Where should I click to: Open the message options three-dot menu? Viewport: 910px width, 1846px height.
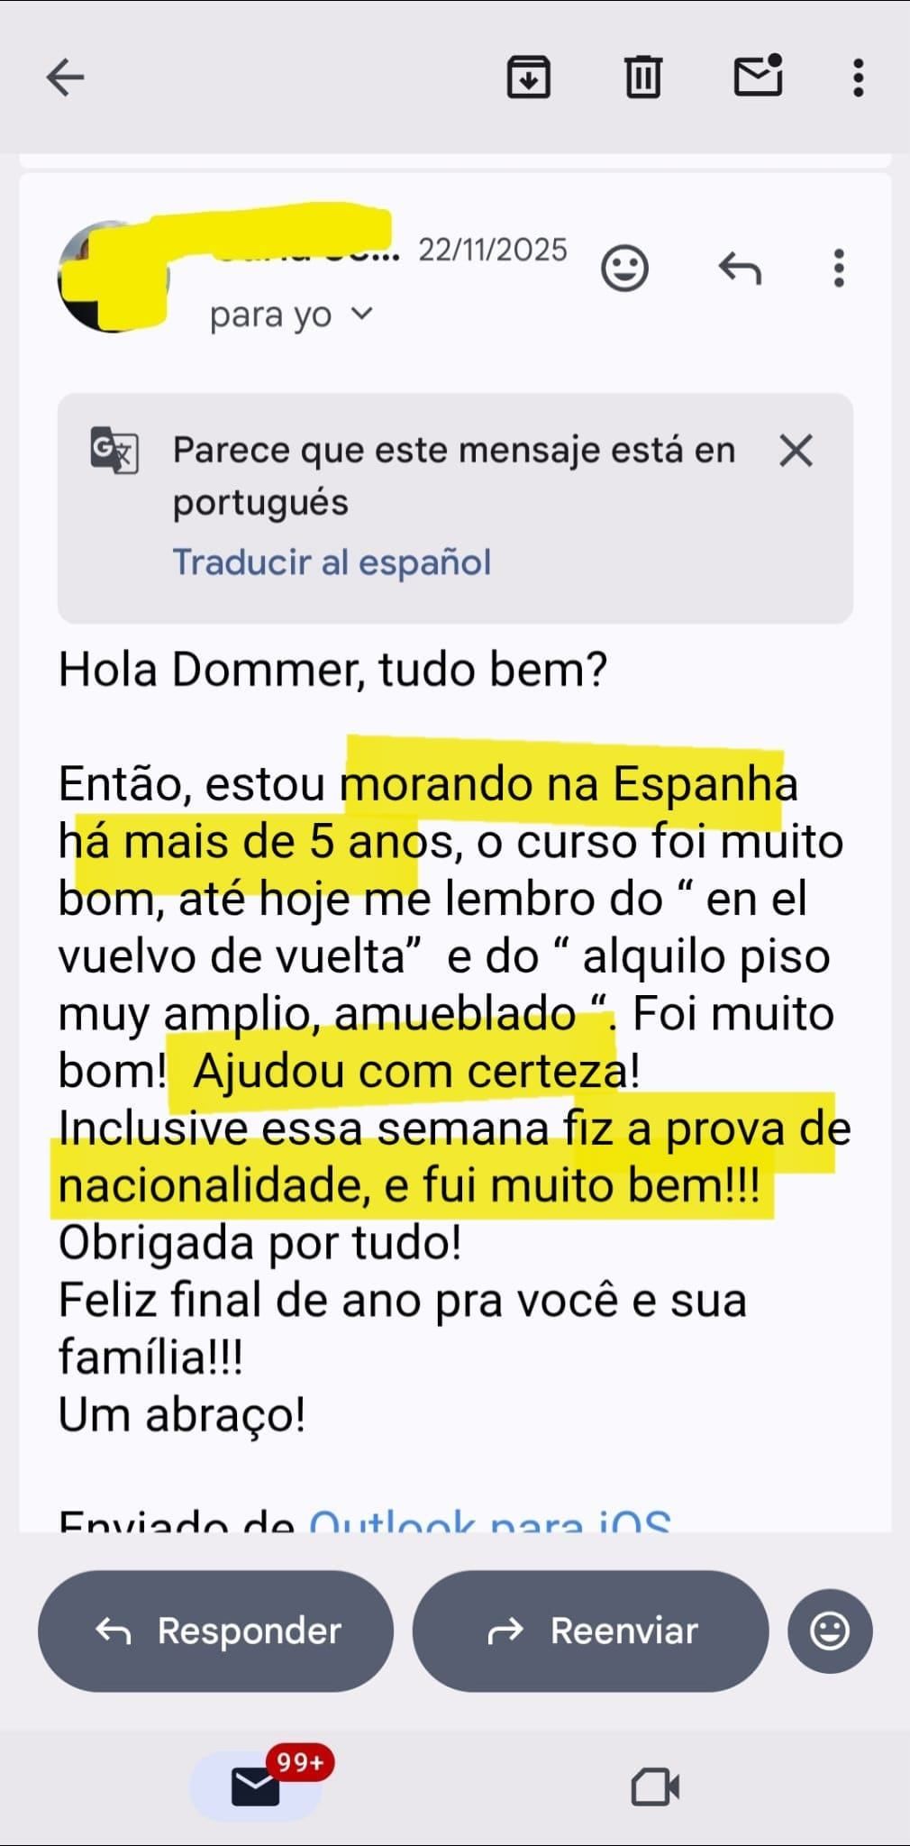(x=839, y=268)
